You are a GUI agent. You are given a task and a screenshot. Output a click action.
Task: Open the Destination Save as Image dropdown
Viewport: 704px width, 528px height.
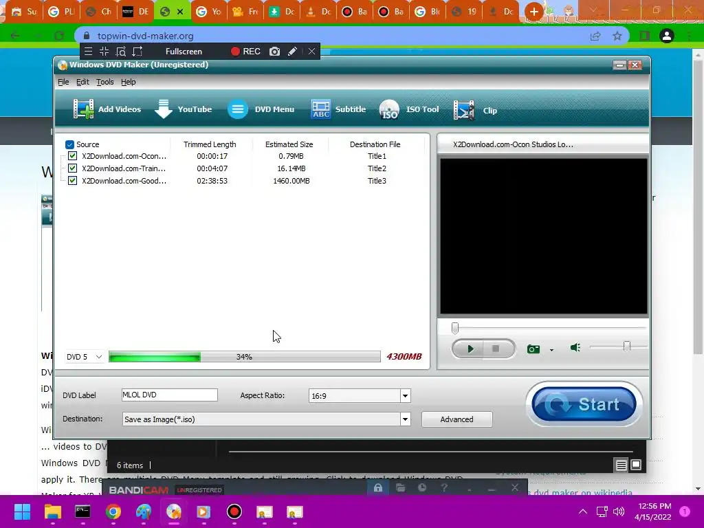(266, 419)
